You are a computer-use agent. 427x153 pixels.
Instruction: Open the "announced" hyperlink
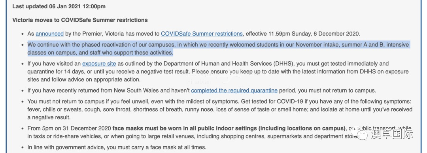49,34
